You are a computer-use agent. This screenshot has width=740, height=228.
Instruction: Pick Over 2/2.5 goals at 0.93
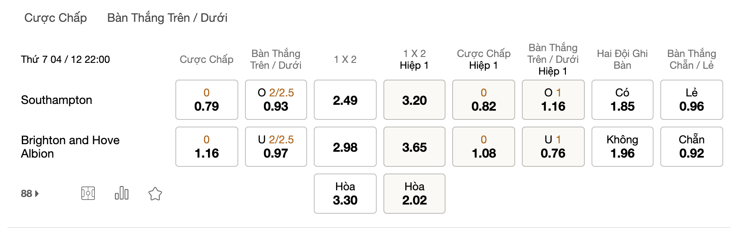[x=276, y=100]
